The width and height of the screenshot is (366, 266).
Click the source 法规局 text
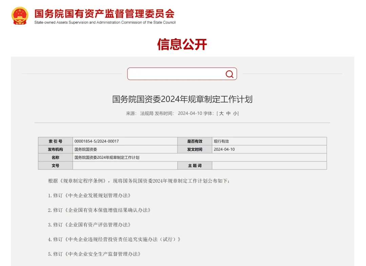pyautogui.click(x=147, y=113)
